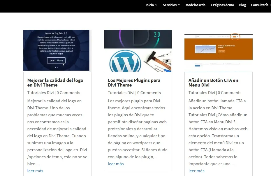Click Tutoriales Divi category under logo post
271x176 pixels.
tap(41, 93)
